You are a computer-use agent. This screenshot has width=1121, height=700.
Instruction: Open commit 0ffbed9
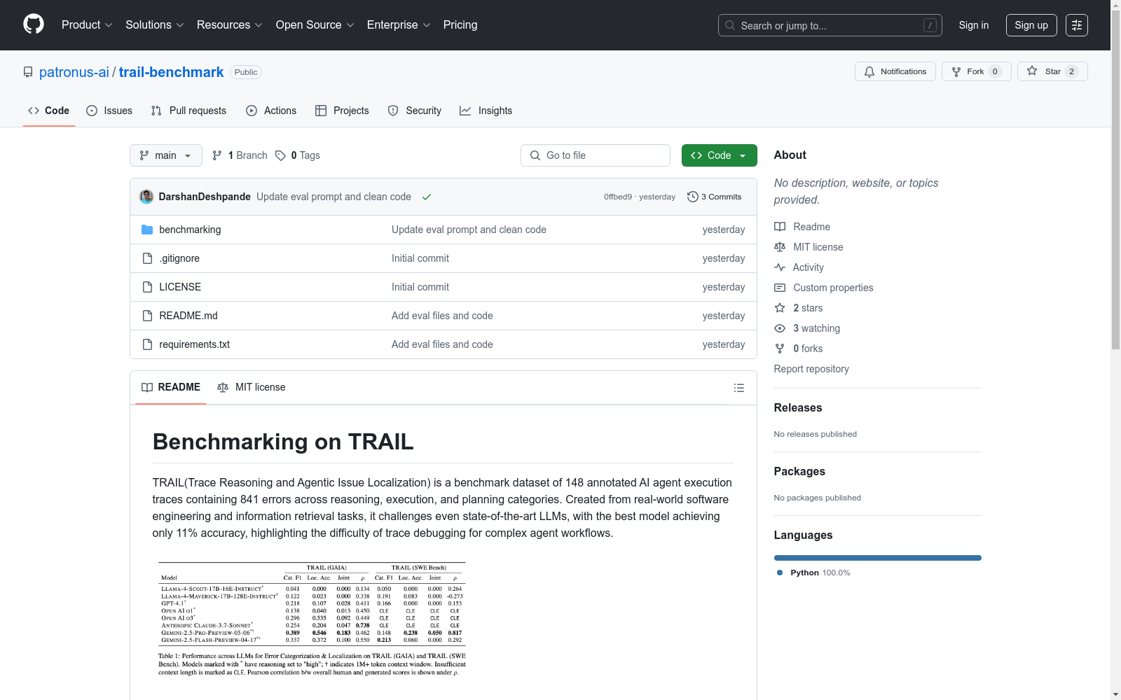(618, 197)
